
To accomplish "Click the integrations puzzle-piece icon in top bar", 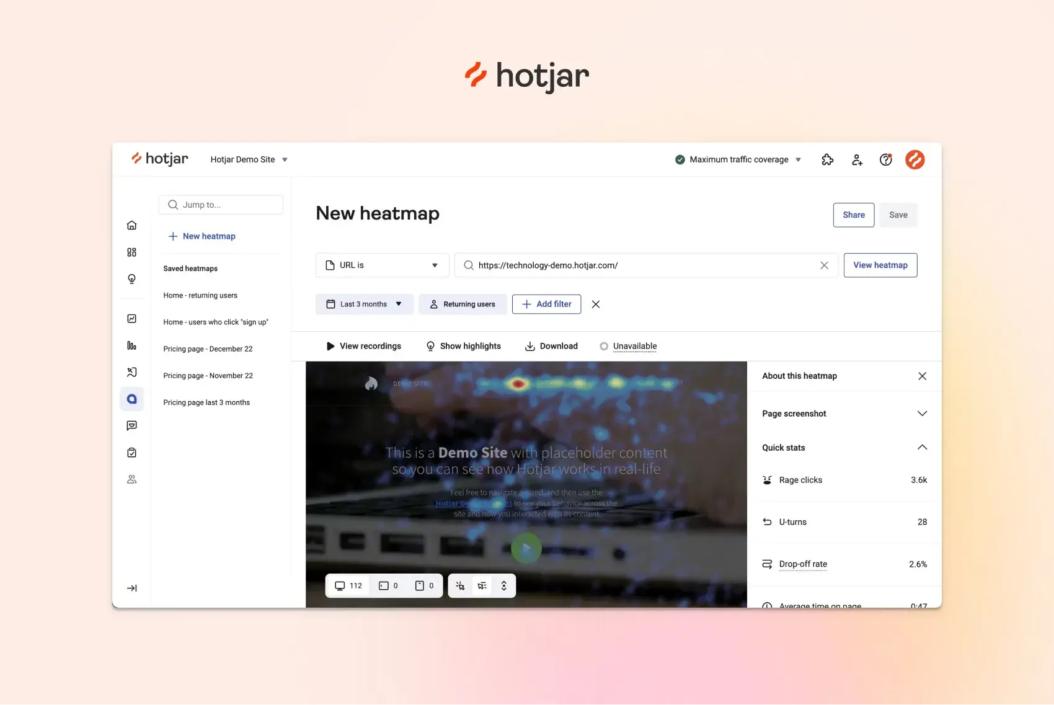I will tap(827, 159).
